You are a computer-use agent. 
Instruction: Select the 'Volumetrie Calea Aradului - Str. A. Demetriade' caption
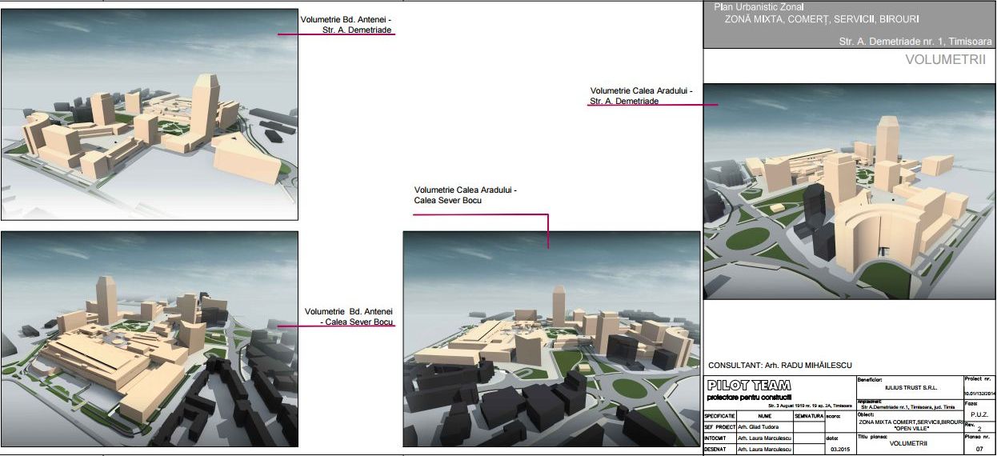click(x=640, y=96)
